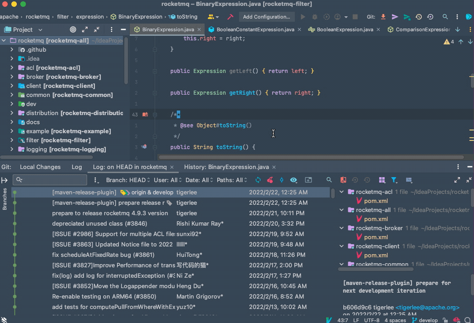Click the Cherry-Pick icon in Git log
Image resolution: width=474 pixels, height=323 pixels.
(x=270, y=180)
